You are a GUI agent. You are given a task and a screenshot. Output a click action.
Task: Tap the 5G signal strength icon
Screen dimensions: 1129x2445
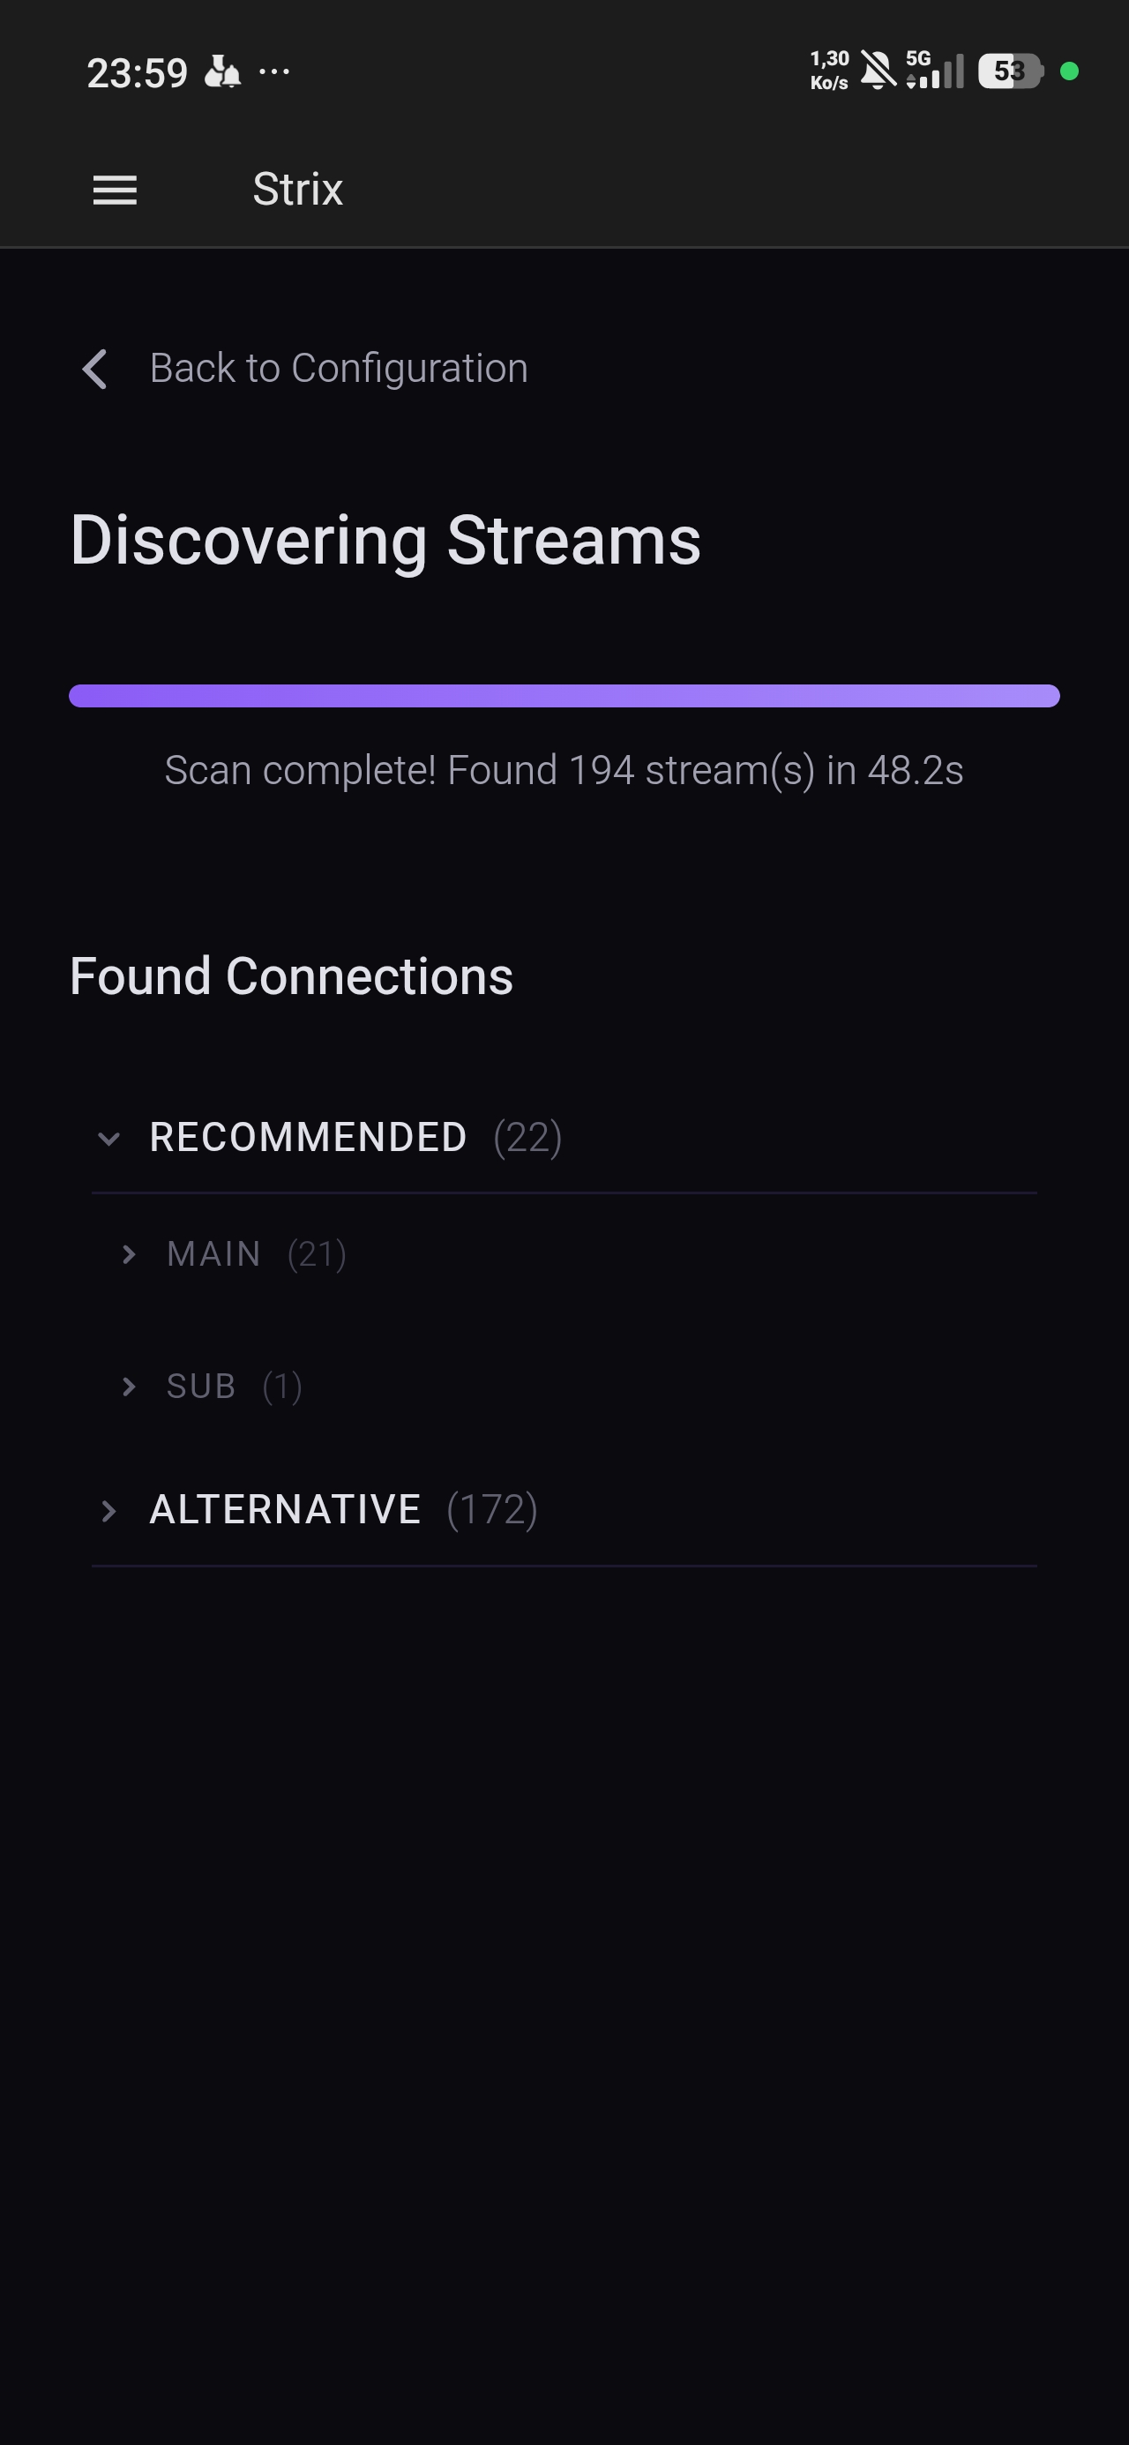point(935,71)
